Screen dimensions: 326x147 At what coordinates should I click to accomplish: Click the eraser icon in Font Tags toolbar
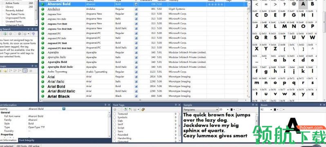[x=143, y=109]
